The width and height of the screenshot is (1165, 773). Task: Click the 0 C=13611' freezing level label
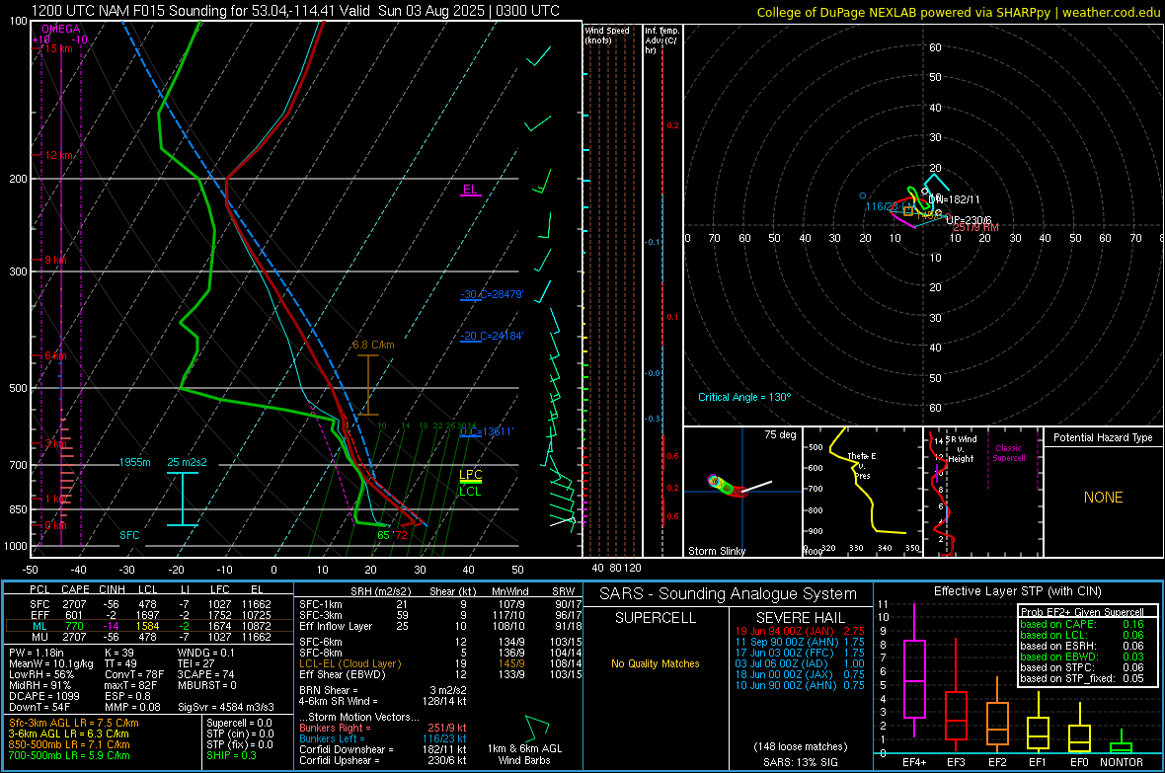point(487,431)
